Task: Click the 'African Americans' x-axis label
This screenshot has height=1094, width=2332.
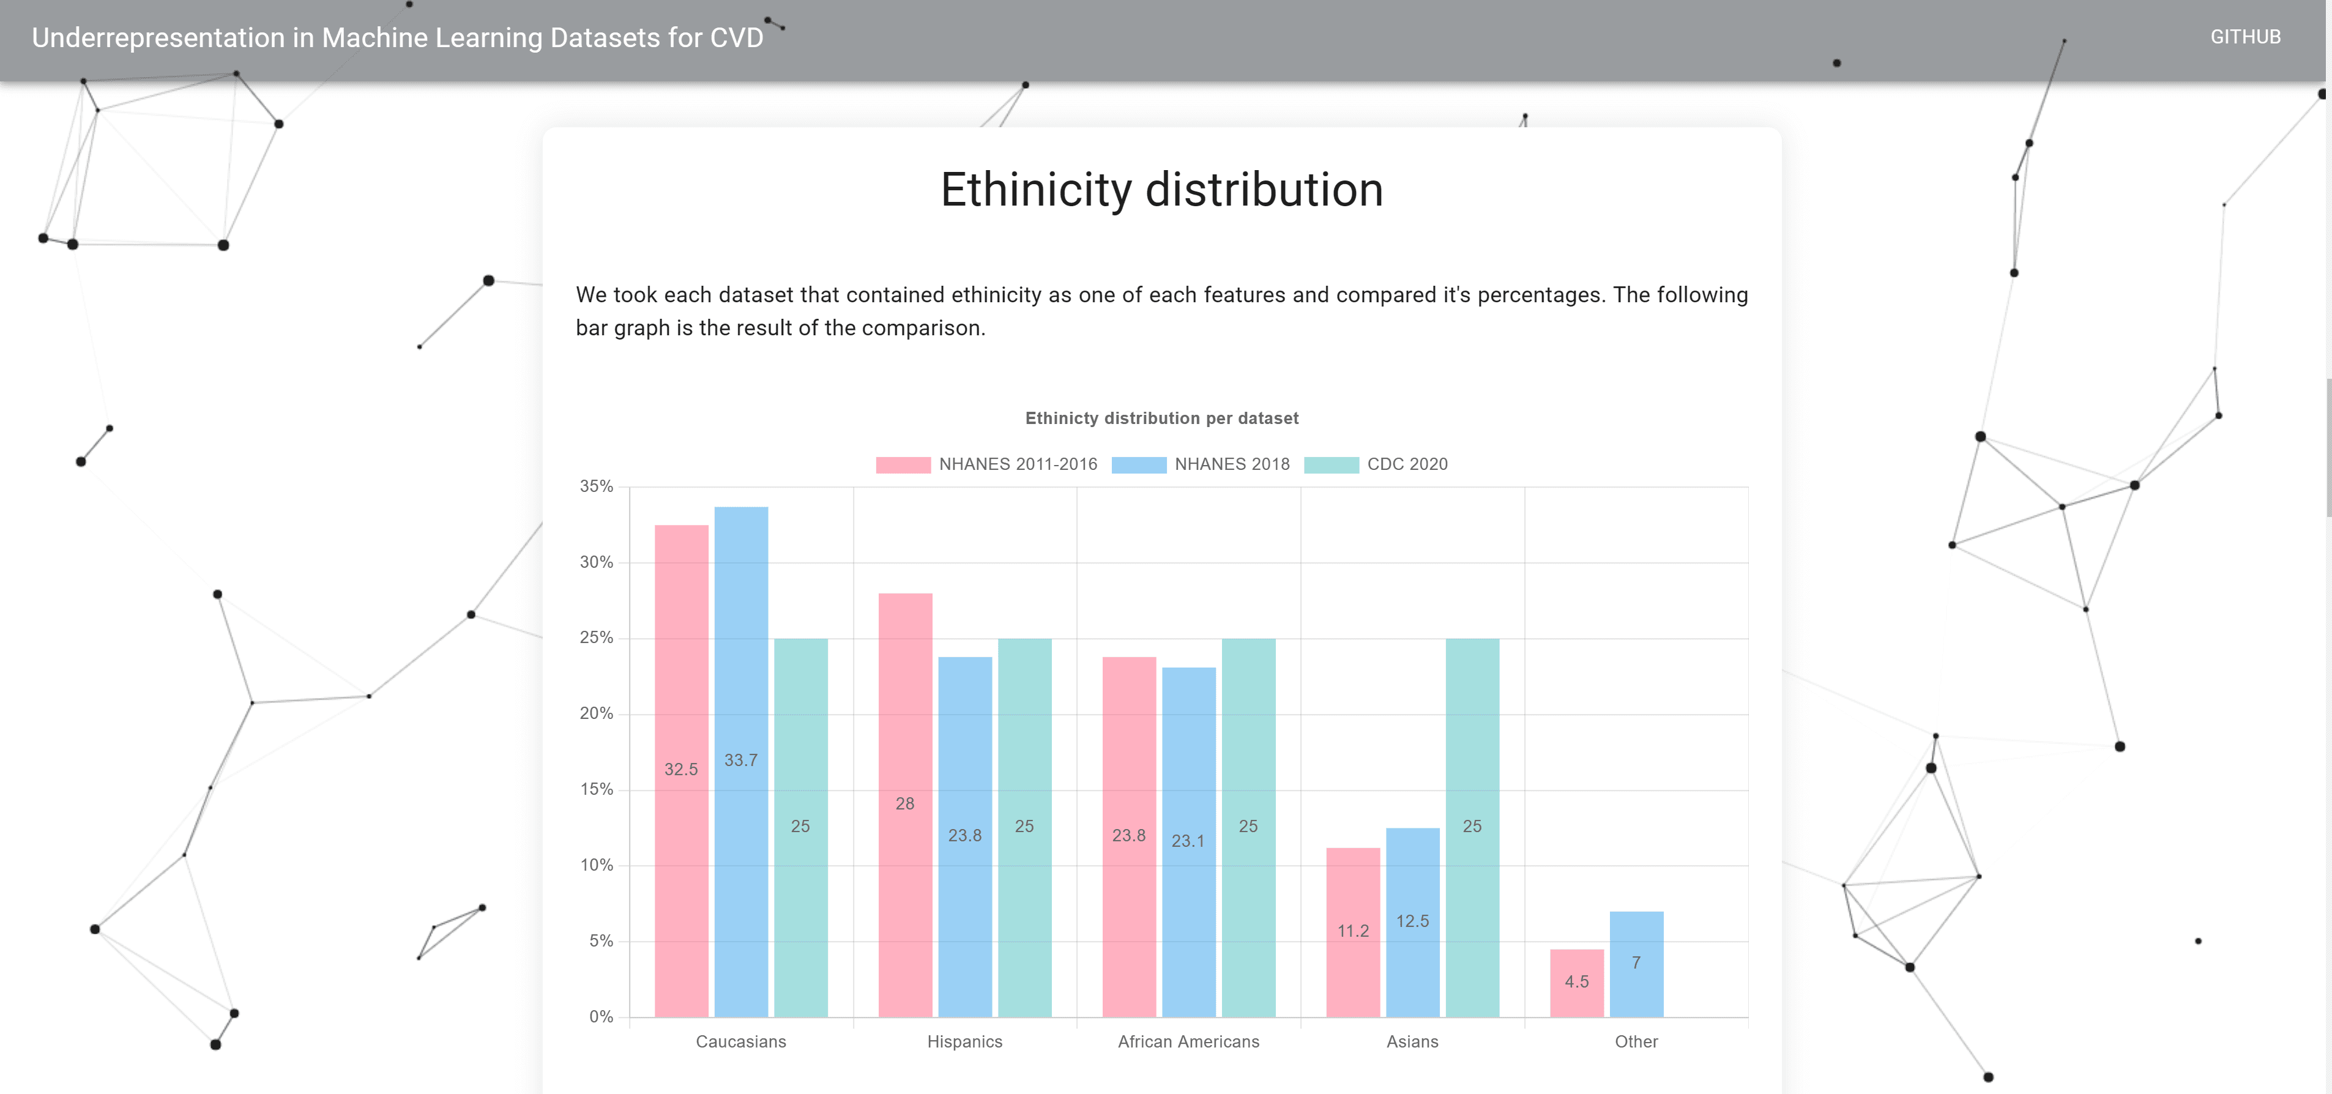Action: [1188, 1041]
